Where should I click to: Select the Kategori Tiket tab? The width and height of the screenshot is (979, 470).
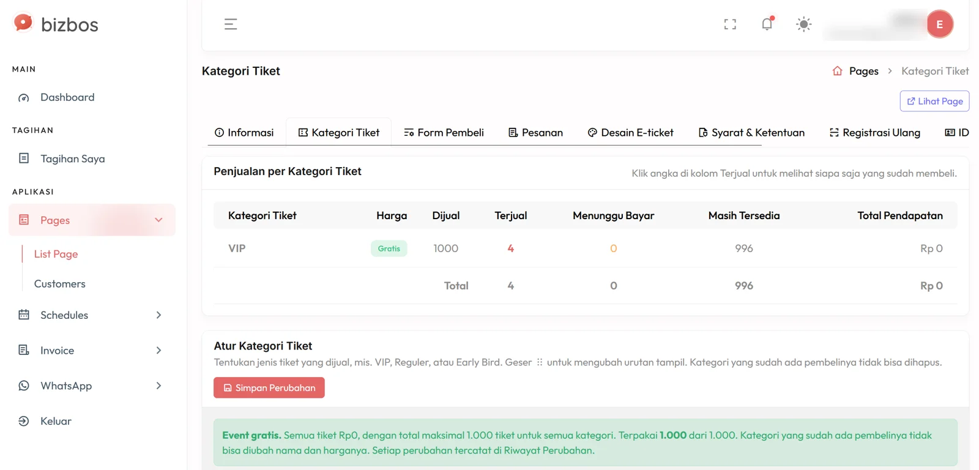[338, 133]
